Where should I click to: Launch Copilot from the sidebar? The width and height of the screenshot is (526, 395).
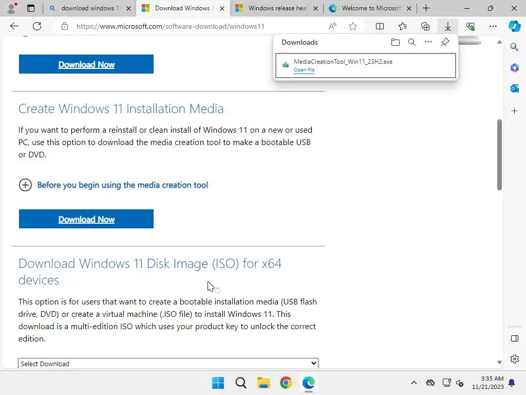[515, 26]
